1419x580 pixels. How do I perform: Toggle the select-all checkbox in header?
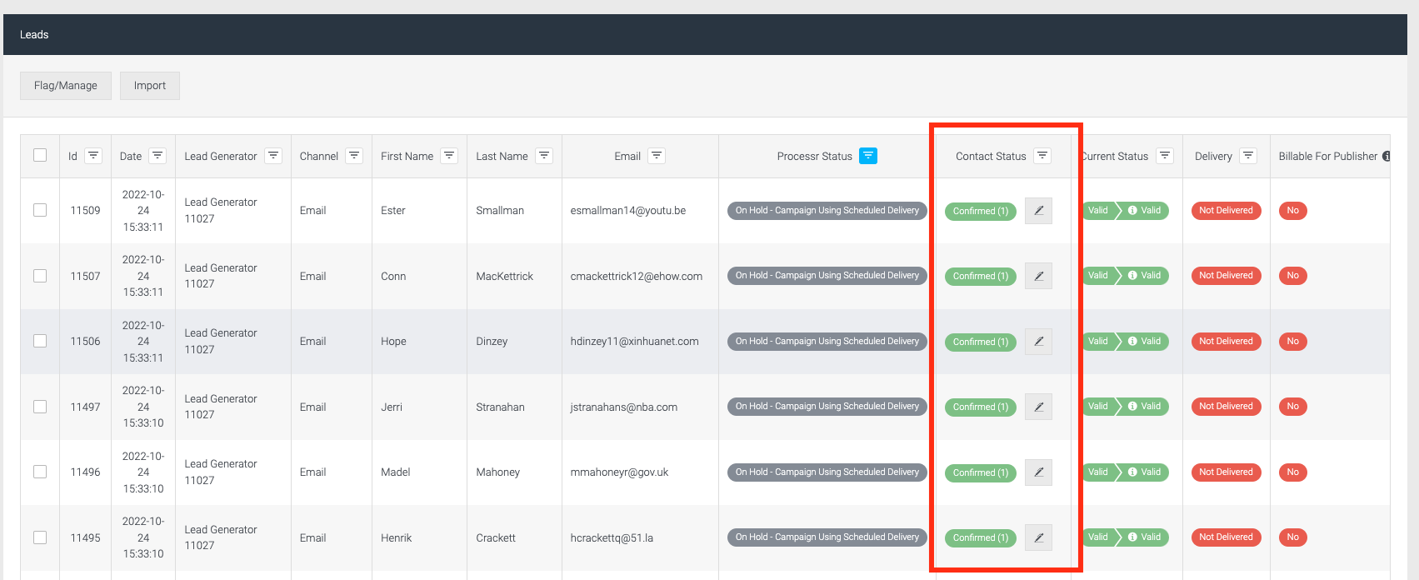[x=40, y=155]
